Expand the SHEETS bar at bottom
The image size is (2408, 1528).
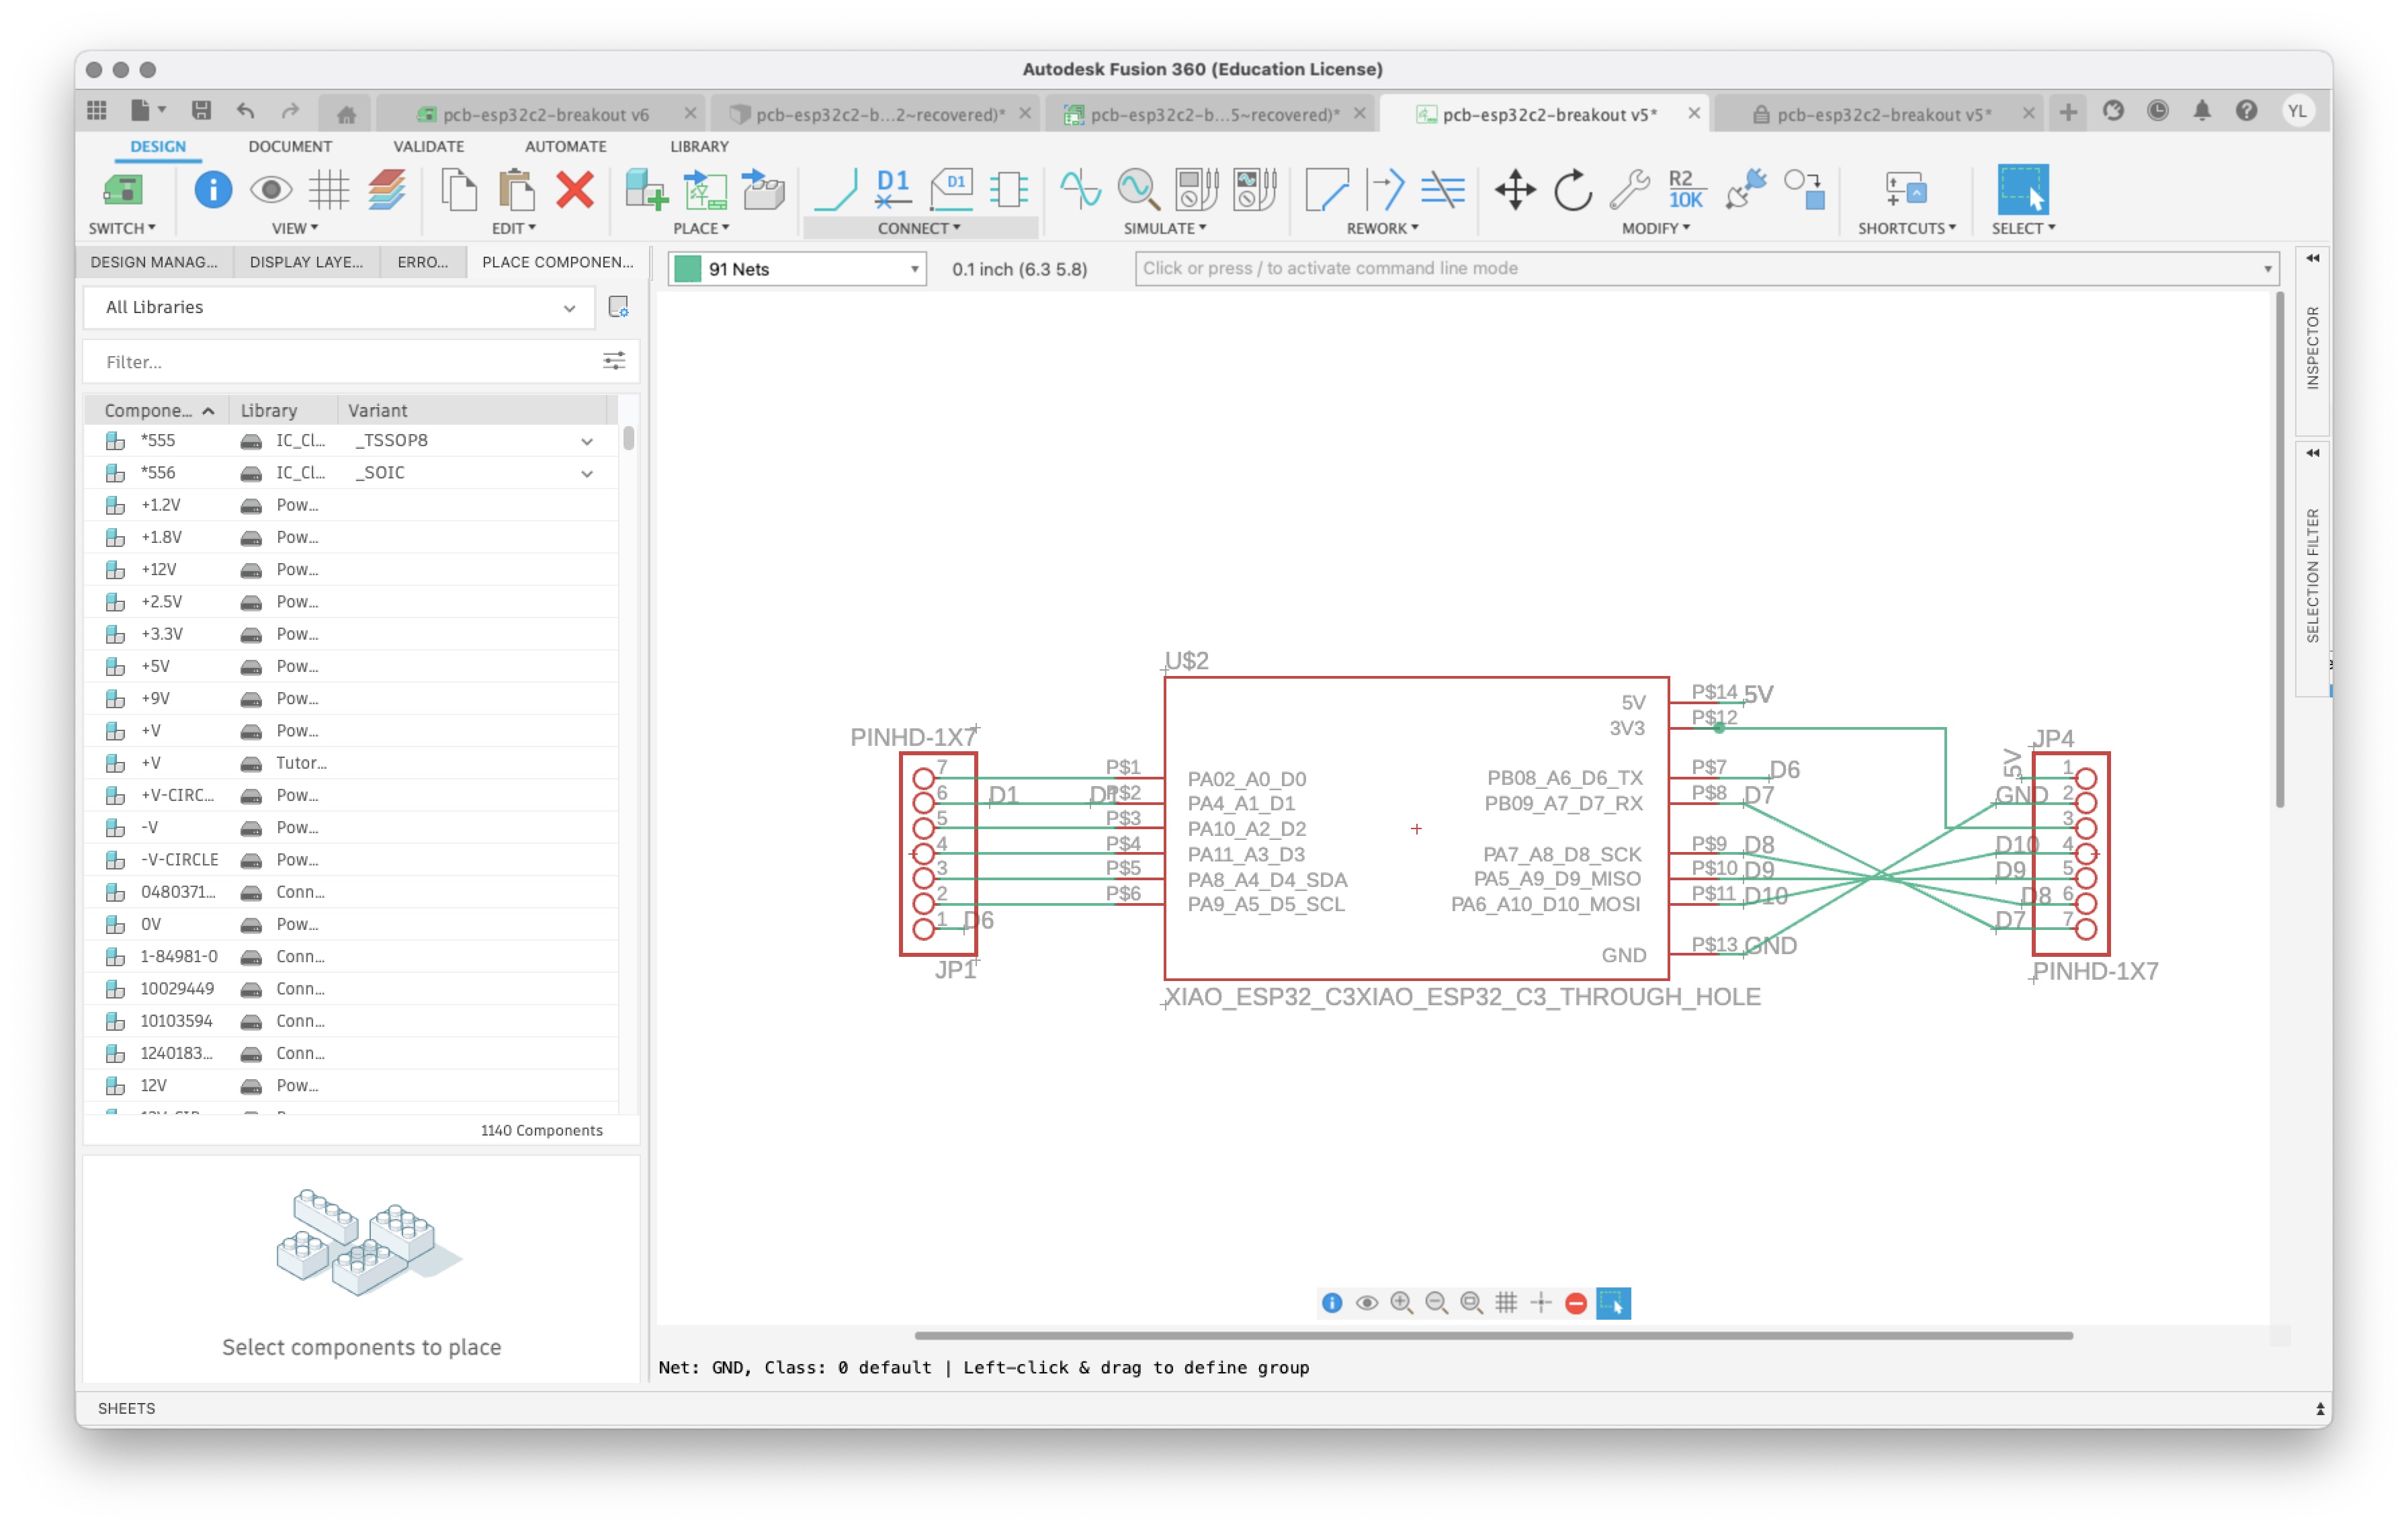(2319, 1409)
